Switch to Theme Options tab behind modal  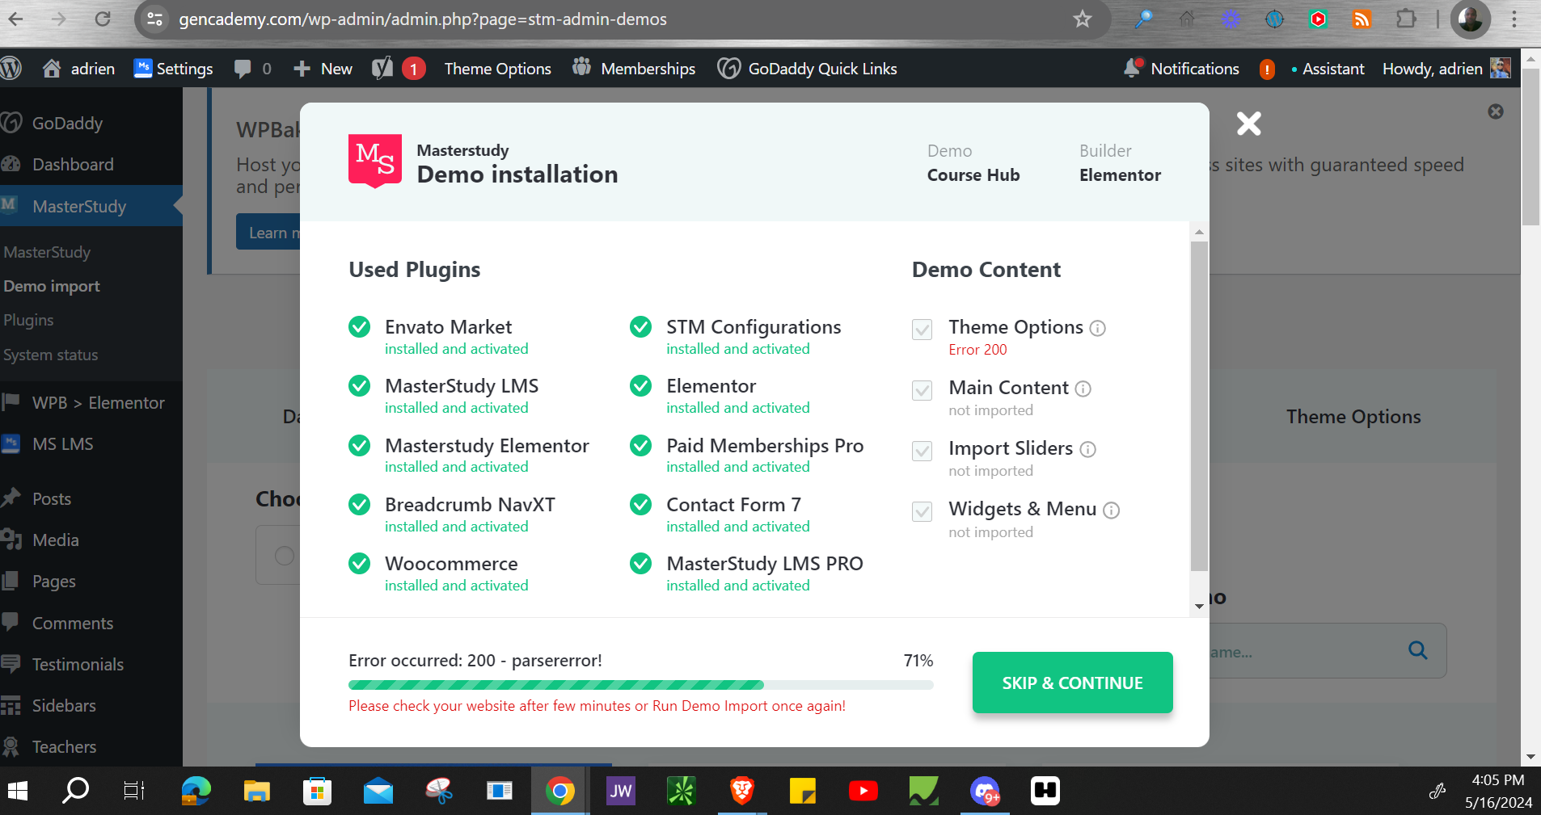1353,416
